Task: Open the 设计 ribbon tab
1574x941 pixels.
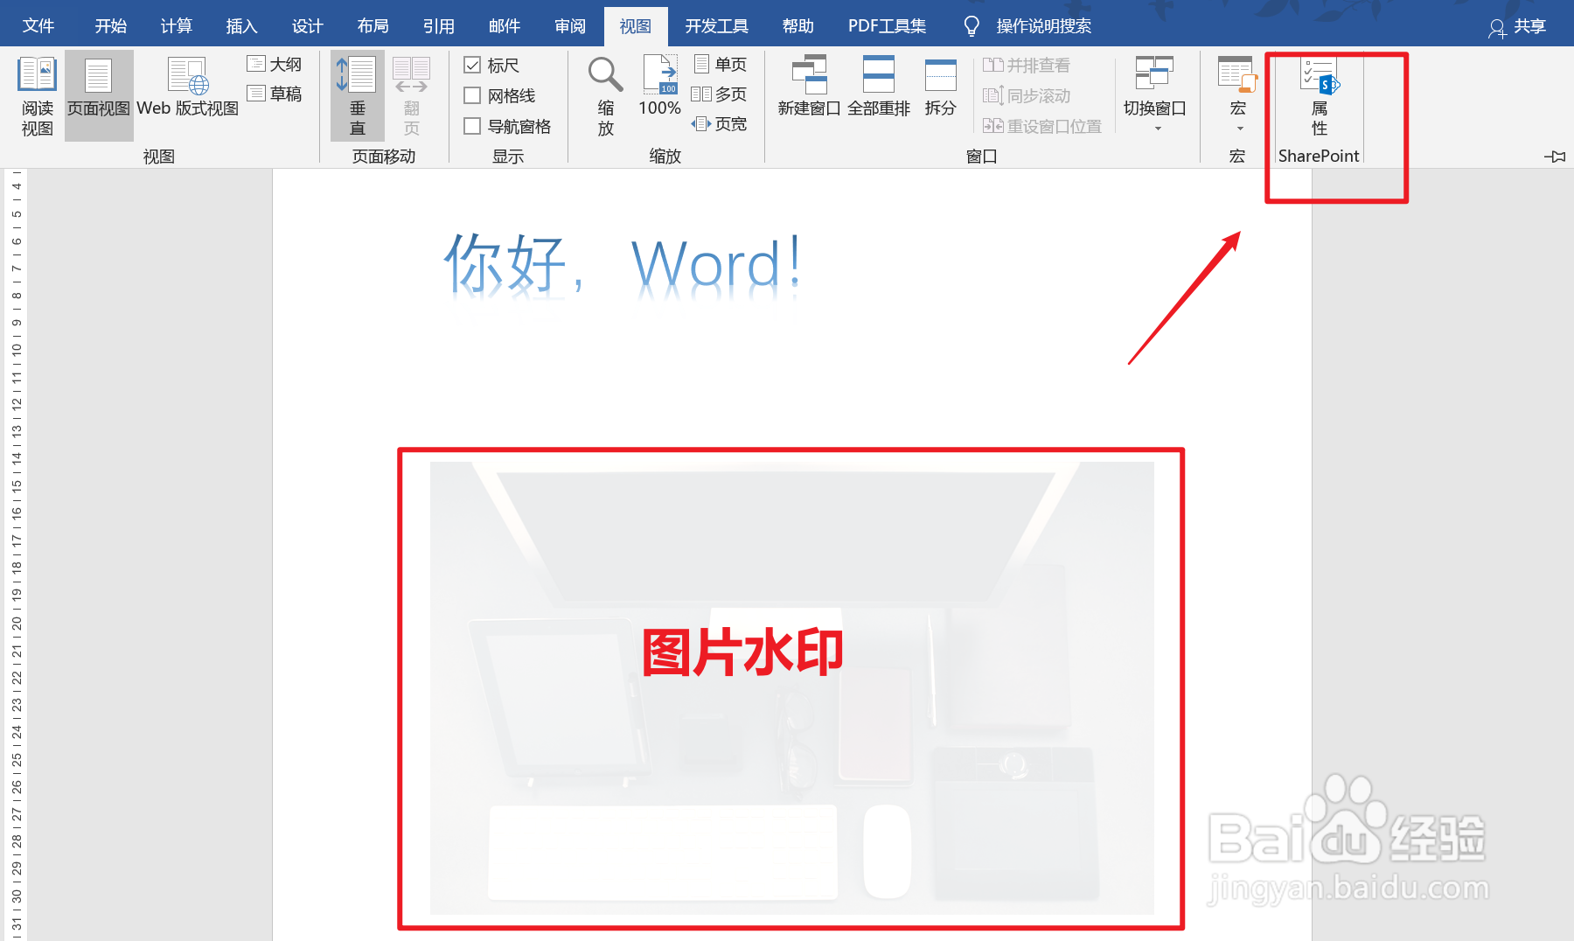Action: tap(307, 25)
